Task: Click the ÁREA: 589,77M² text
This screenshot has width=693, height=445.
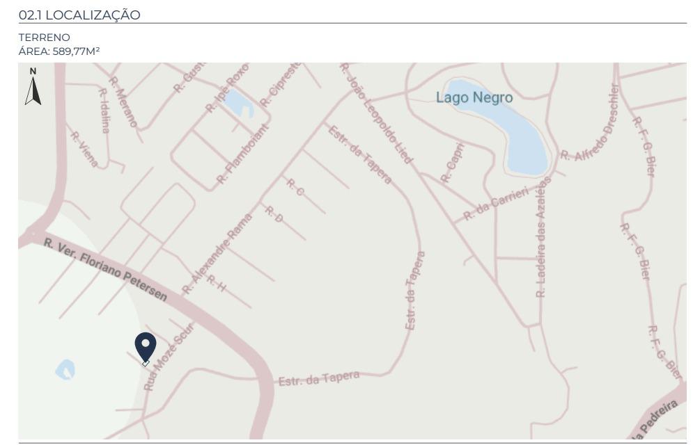Action: [x=59, y=51]
